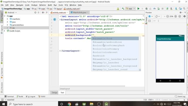
Task: Choose @drawable/androidicon suggestion
Action: pyautogui.click(x=115, y=42)
